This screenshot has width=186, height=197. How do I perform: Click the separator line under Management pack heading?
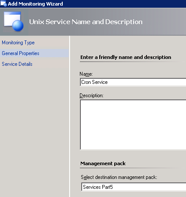(133, 168)
